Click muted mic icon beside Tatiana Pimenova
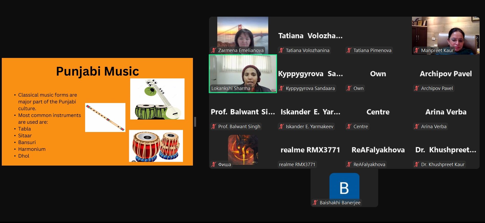The image size is (485, 223). [x=349, y=50]
